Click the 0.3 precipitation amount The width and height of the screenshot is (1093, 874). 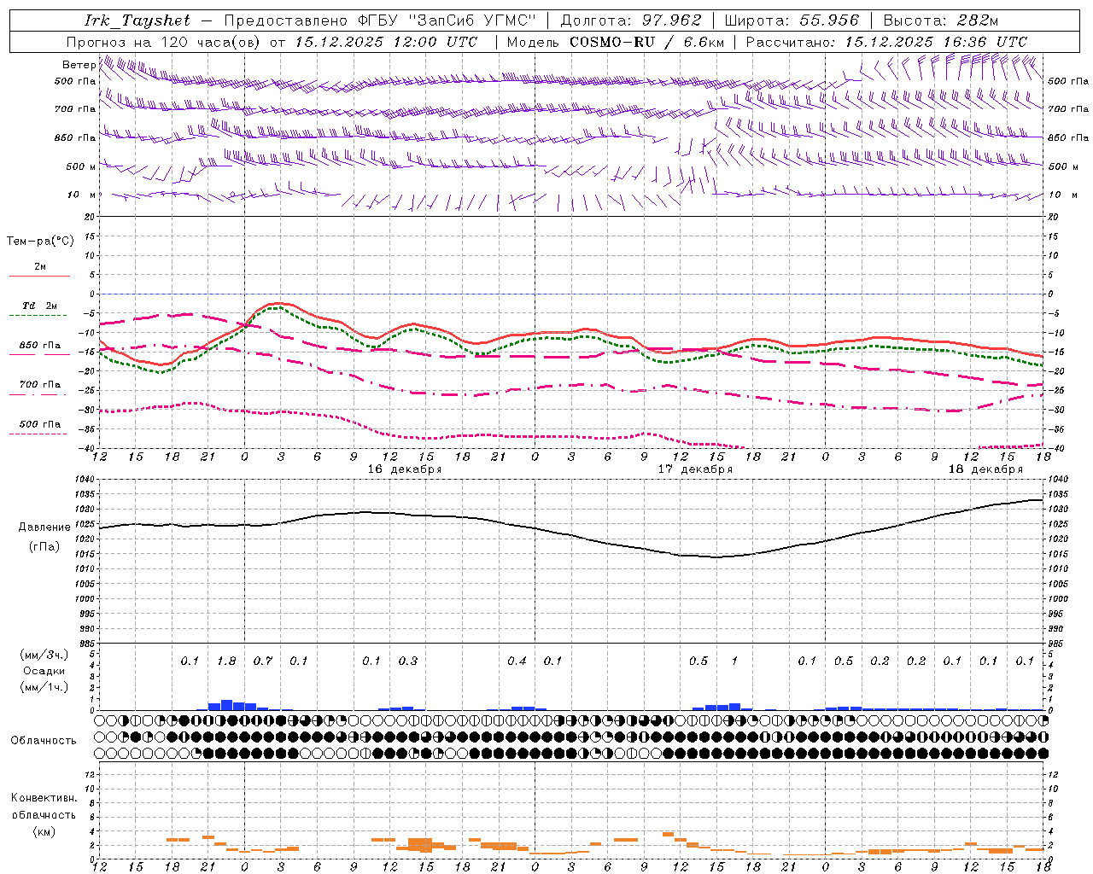(408, 661)
